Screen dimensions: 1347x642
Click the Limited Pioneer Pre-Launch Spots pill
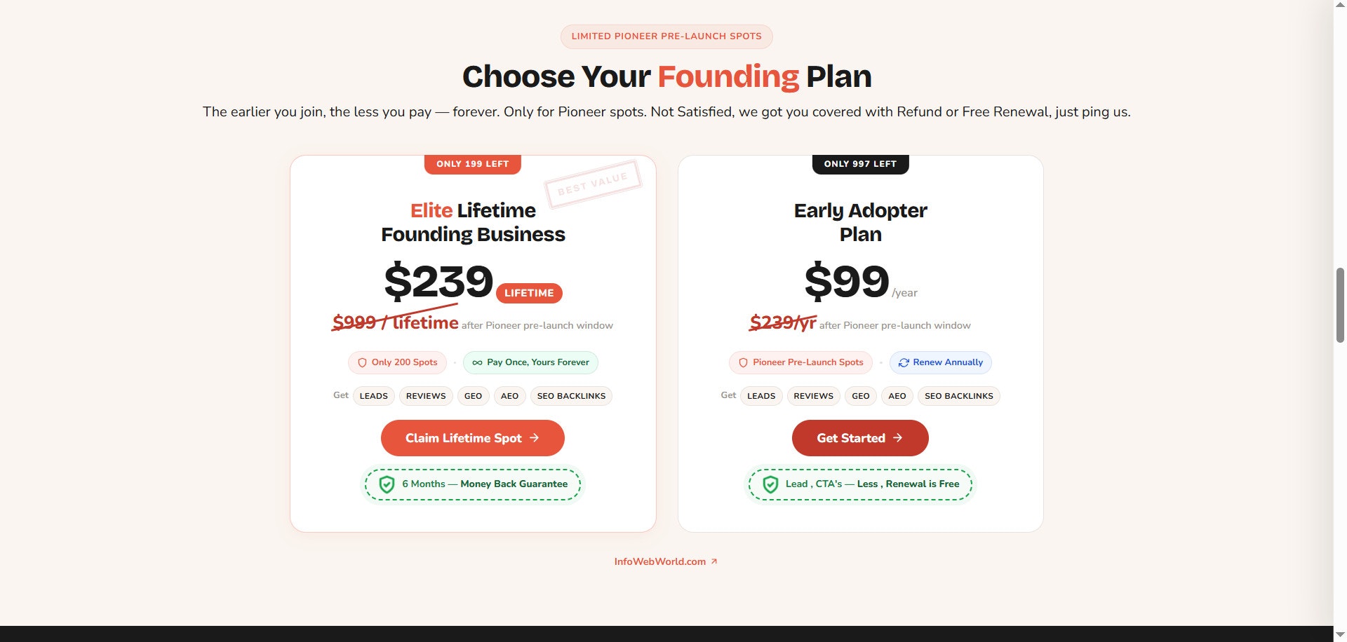pyautogui.click(x=666, y=36)
